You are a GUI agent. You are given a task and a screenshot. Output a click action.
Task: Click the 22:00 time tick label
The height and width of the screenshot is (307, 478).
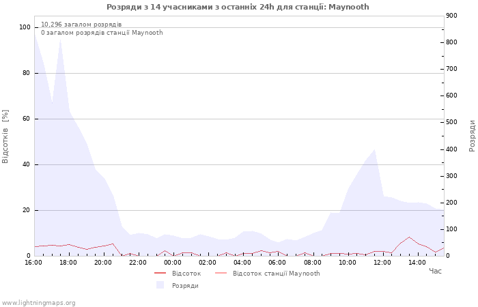click(x=138, y=263)
